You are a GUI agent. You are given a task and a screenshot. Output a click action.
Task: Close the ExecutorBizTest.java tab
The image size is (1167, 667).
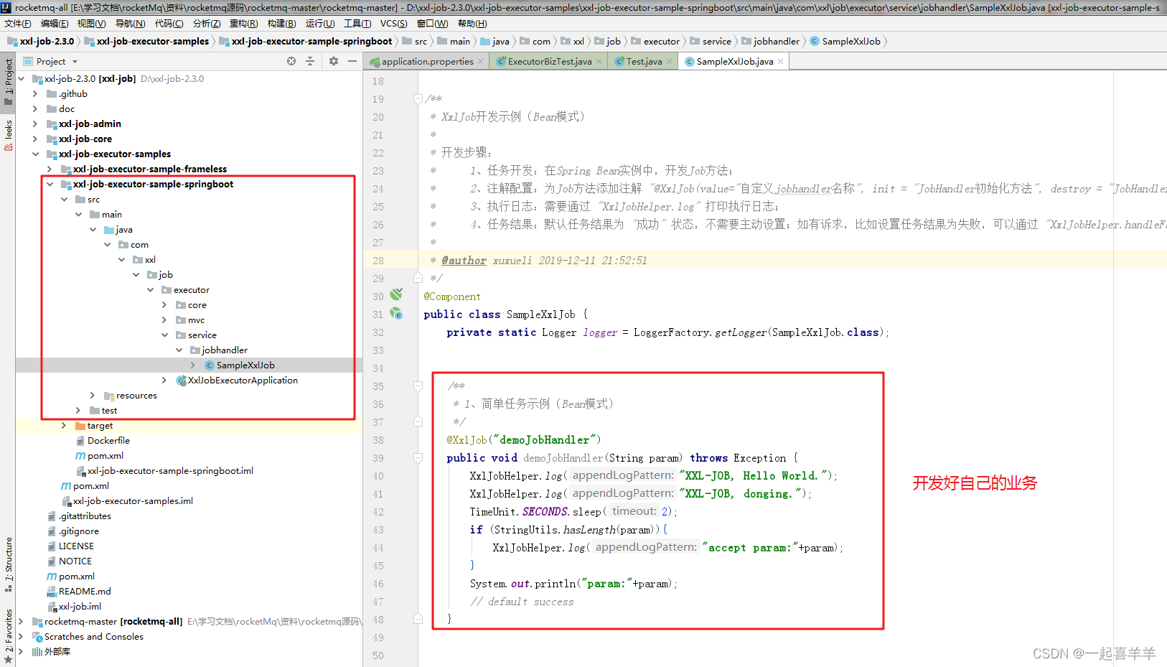(599, 61)
